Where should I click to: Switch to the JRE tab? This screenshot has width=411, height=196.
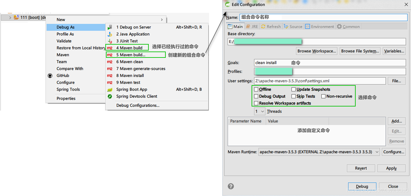(x=252, y=27)
